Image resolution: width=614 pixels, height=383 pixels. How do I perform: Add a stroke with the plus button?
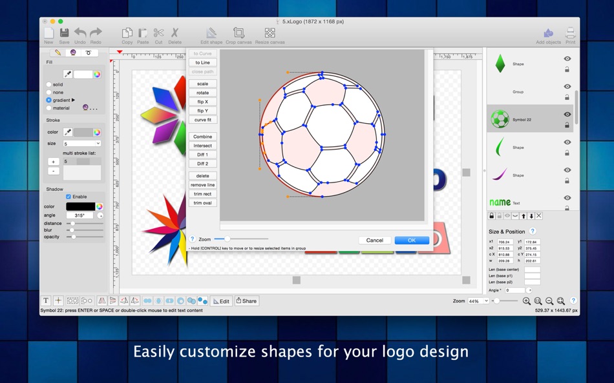(x=54, y=161)
